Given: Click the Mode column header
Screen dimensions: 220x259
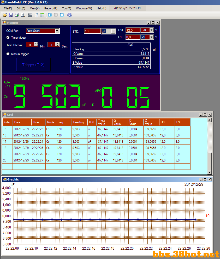Looking at the screenshot, I should [51, 122].
